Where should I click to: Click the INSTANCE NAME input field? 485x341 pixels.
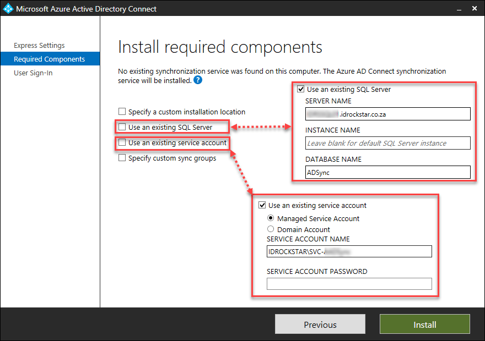388,143
